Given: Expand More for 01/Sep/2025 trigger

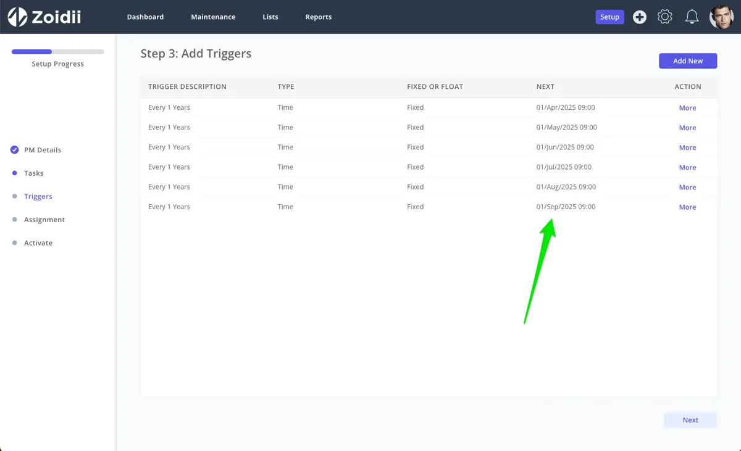Looking at the screenshot, I should click(x=687, y=207).
